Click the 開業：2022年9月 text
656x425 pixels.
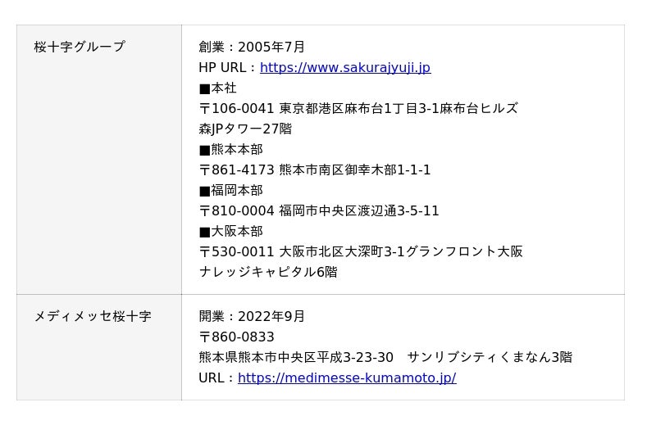252,317
